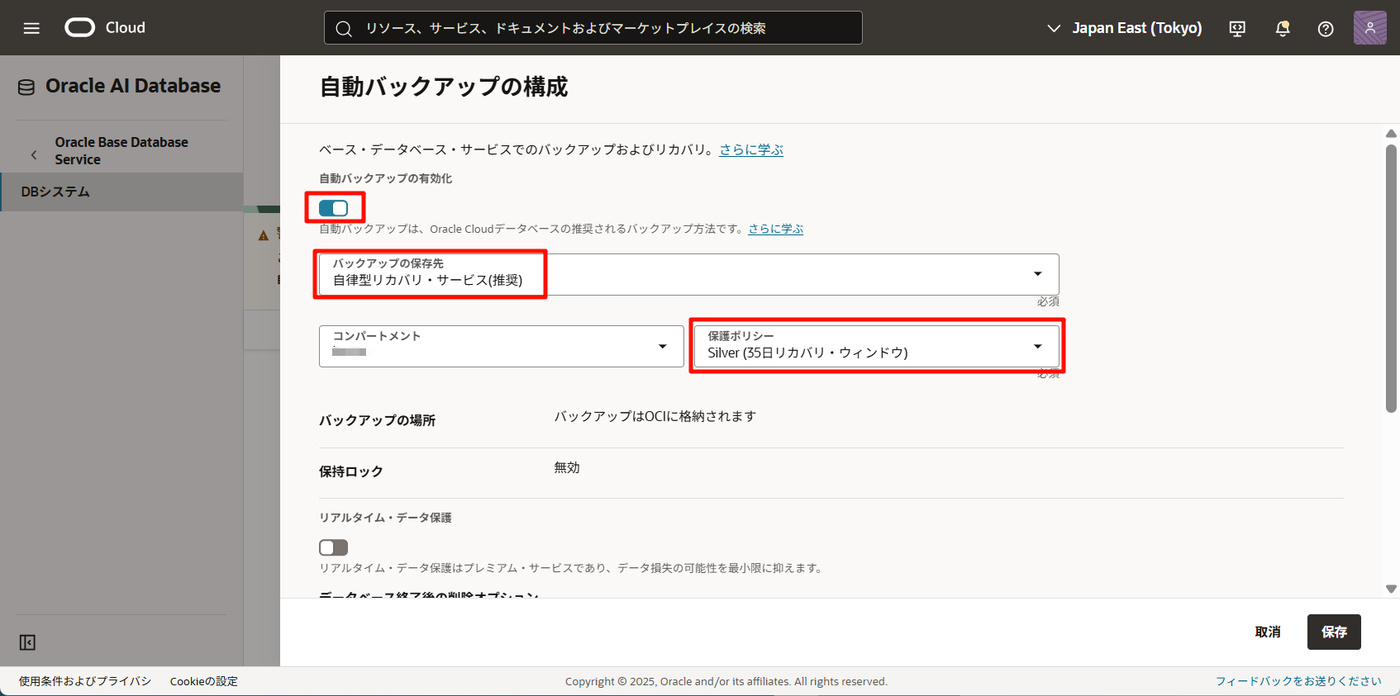Open the user profile avatar menu
The image size is (1400, 696).
(1369, 27)
